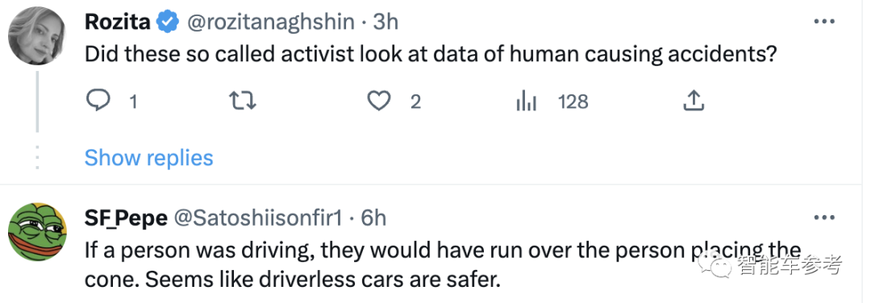Visit @Satoshiisonfir1 handle link
Image resolution: width=871 pixels, height=303 pixels.
point(258,218)
